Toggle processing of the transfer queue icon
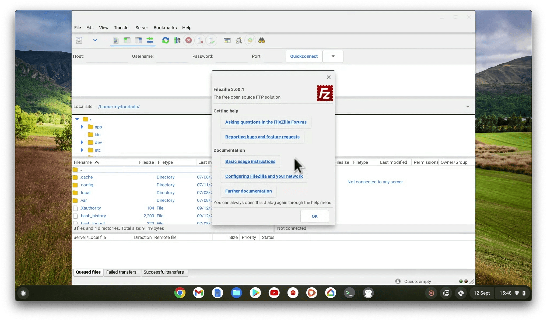The image size is (547, 321). [177, 40]
